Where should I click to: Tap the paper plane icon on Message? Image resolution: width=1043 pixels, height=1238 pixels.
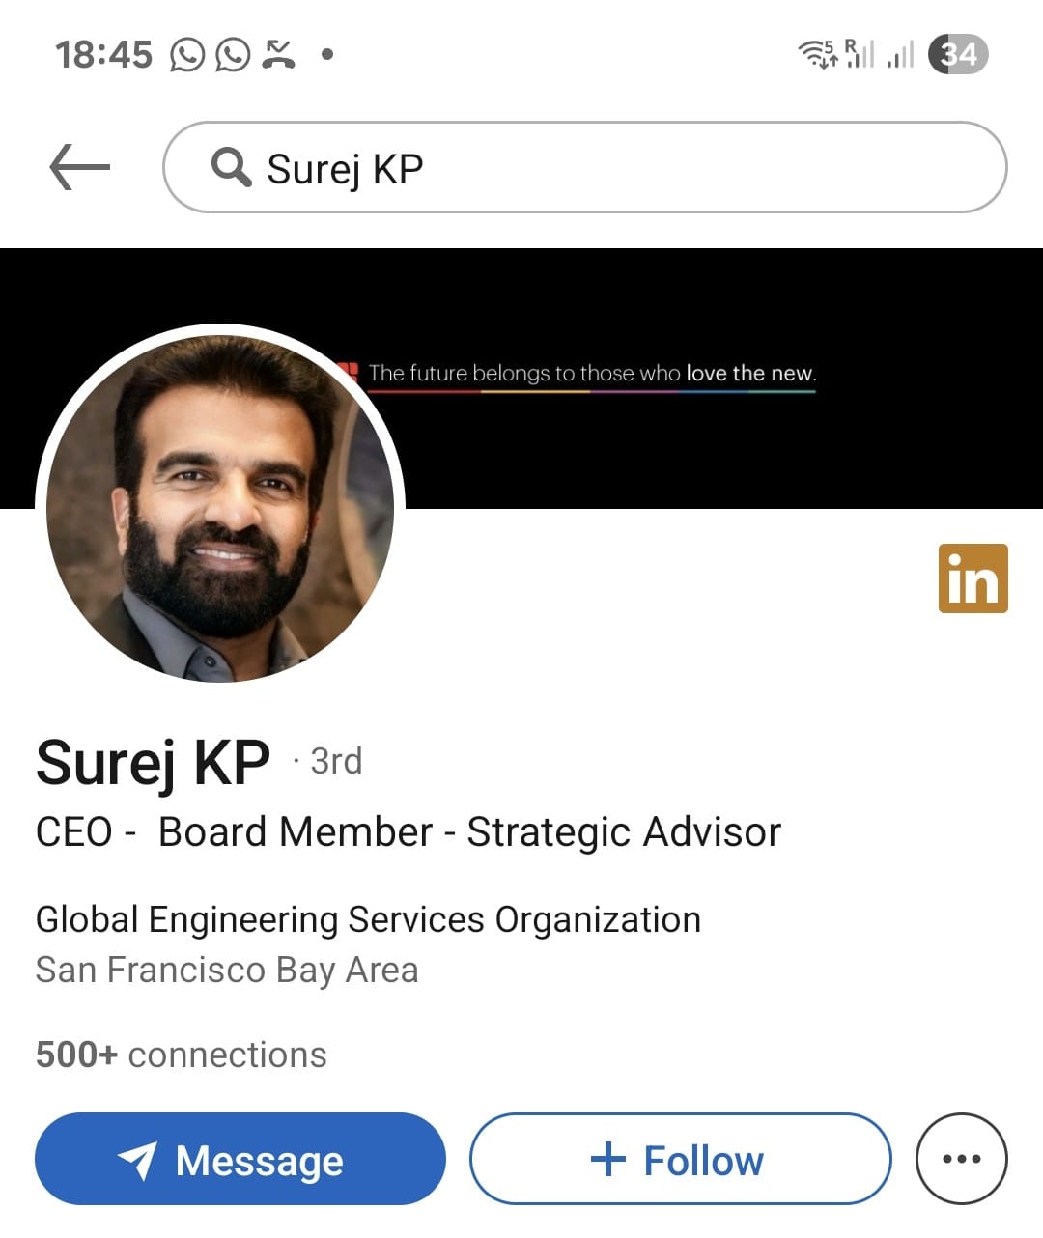(x=137, y=1160)
